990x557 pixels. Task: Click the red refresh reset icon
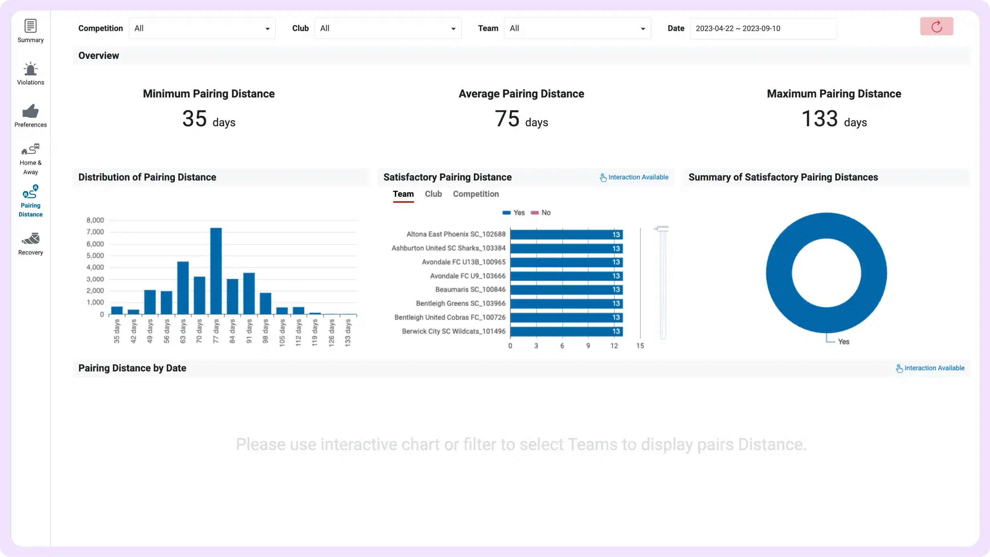pos(936,27)
